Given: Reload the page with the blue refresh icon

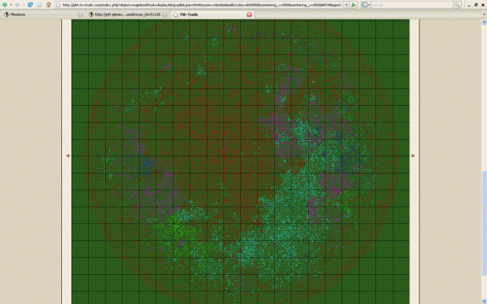Looking at the screenshot, I should 30,5.
